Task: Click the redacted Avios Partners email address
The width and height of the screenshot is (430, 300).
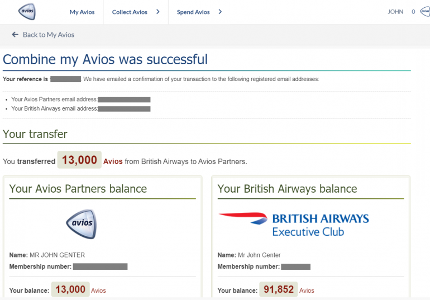Action: coord(124,100)
